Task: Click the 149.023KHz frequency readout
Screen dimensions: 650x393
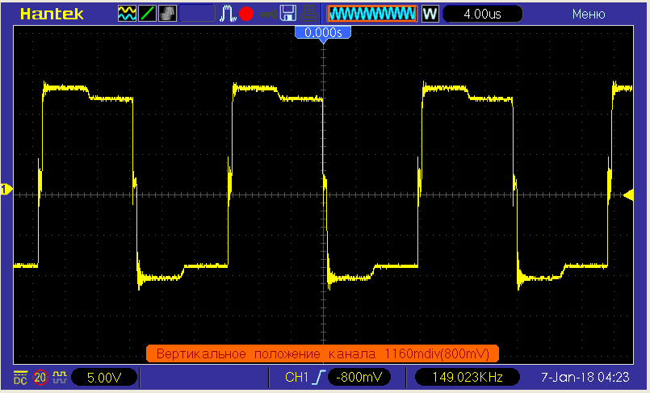Action: 463,377
